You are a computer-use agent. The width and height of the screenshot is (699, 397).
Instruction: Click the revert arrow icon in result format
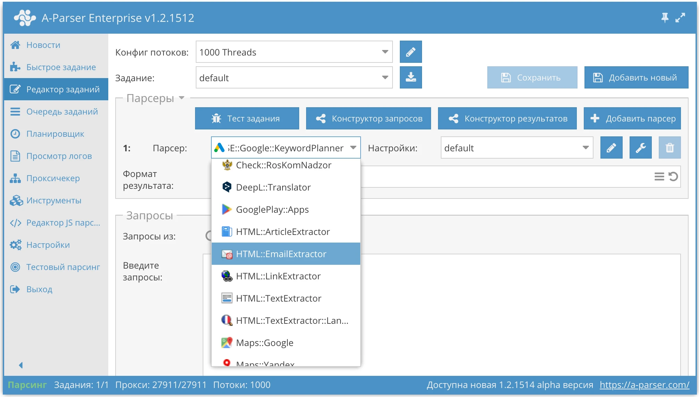click(673, 177)
